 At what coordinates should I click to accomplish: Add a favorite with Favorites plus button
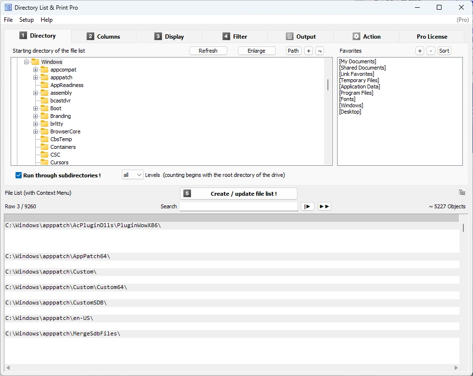pos(420,51)
